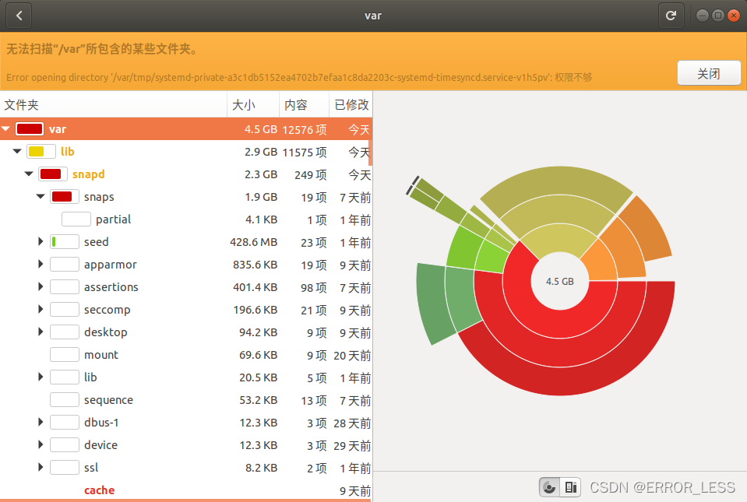Image resolution: width=747 pixels, height=502 pixels.
Task: Click the 428.6 MB size value
Action: (x=253, y=242)
